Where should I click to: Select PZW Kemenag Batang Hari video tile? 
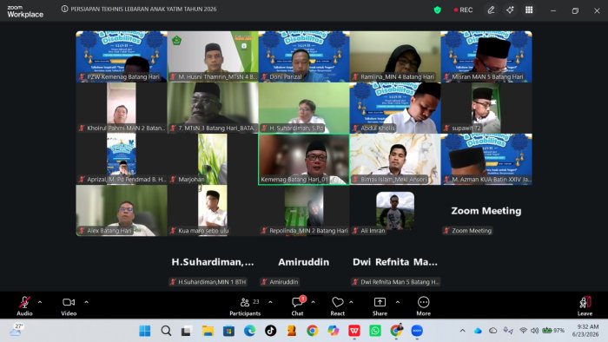click(x=122, y=56)
